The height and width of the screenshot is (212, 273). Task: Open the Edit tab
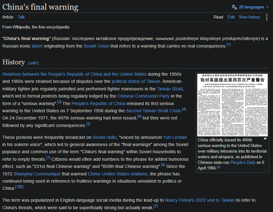231,17
